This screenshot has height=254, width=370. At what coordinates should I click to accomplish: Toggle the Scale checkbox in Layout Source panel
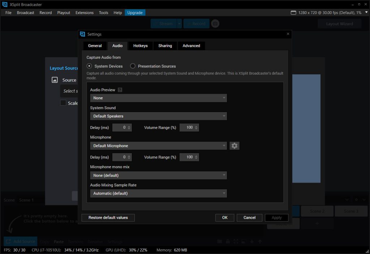coord(63,103)
